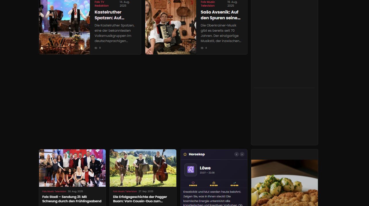This screenshot has height=206, width=369.
Task: Go to the previous horoscope sign
Action: pos(237,154)
